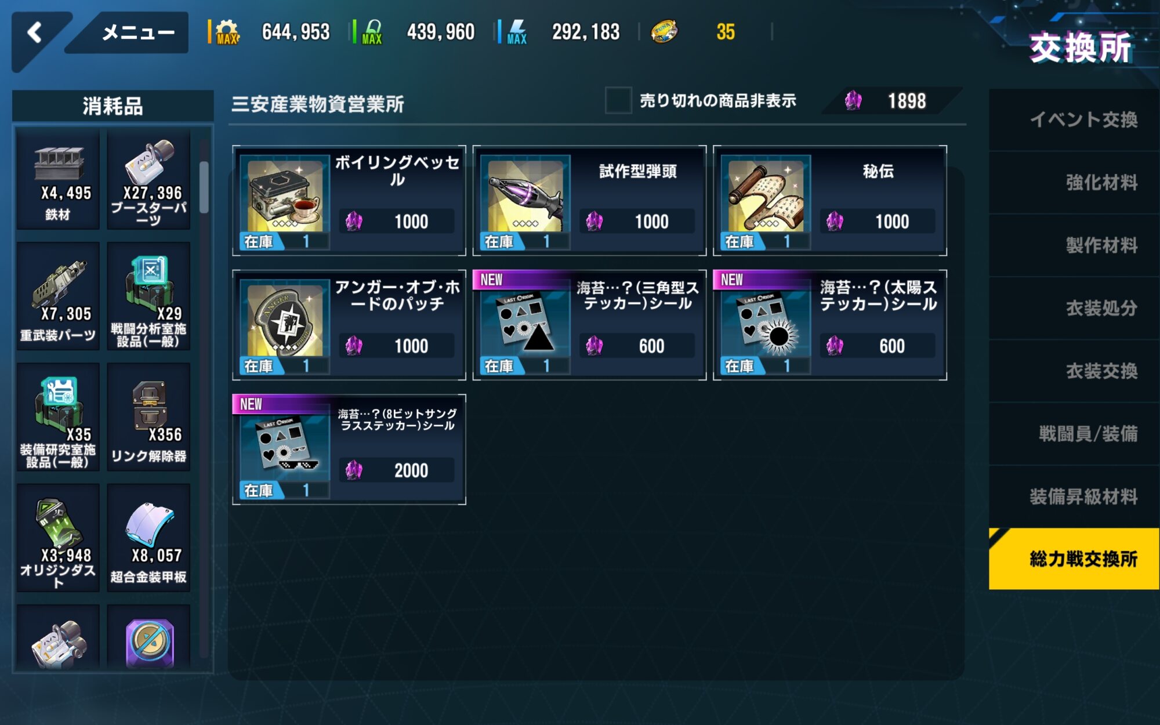
Task: Buy the 試作型弾頭 item
Action: (x=589, y=201)
